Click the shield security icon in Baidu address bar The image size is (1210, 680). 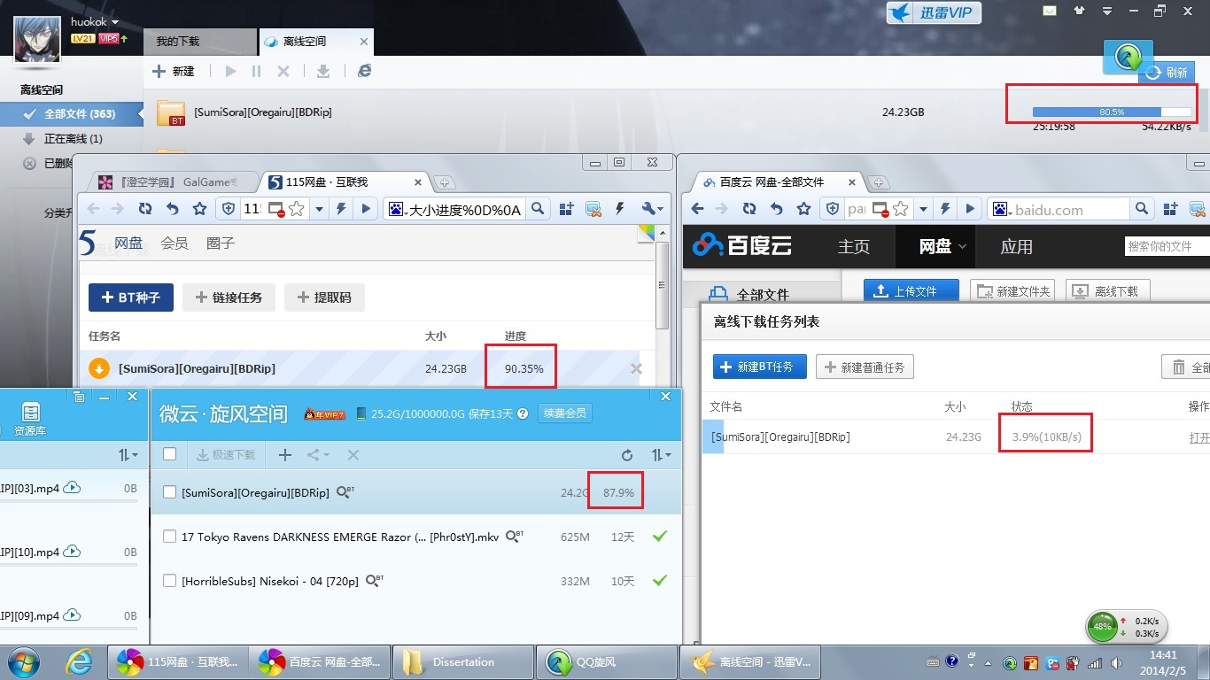832,209
